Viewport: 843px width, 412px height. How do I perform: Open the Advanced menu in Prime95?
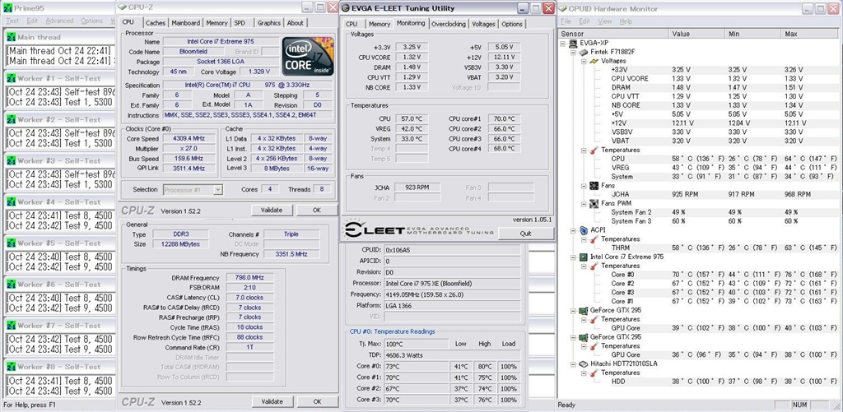(x=58, y=21)
